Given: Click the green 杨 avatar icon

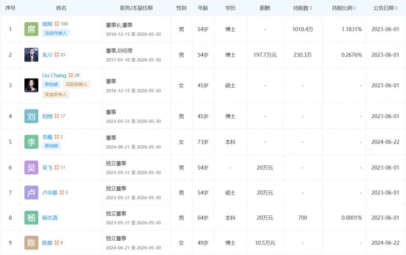Looking at the screenshot, I should (x=31, y=218).
